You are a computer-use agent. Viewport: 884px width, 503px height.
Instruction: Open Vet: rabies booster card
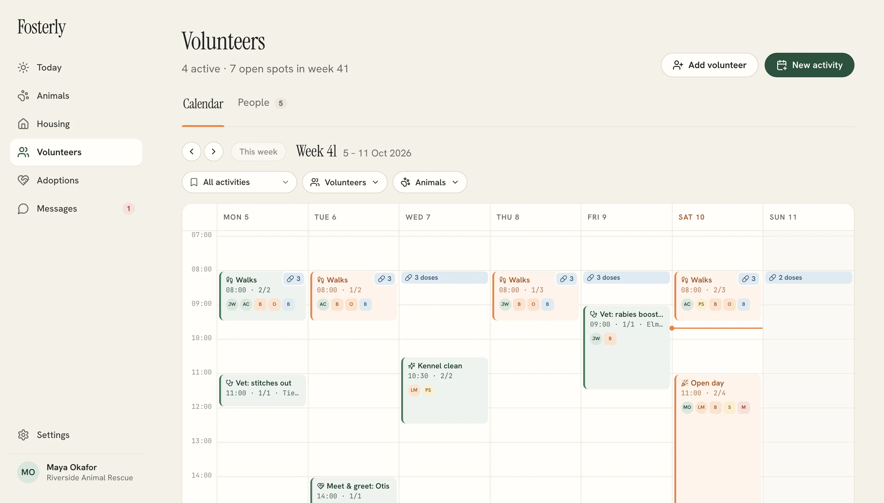(626, 347)
